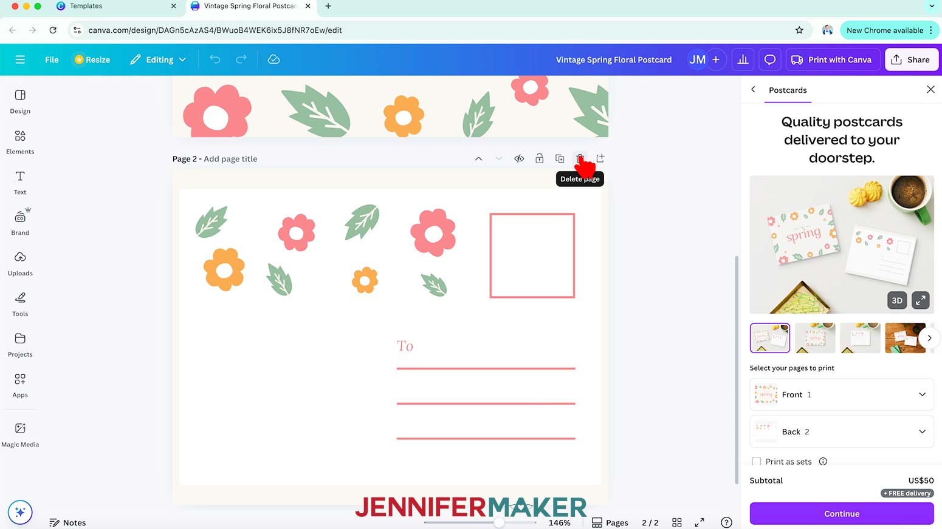Viewport: 942px width, 529px height.
Task: Click the design title Vintage Spring Floral Postcard
Action: 614,59
